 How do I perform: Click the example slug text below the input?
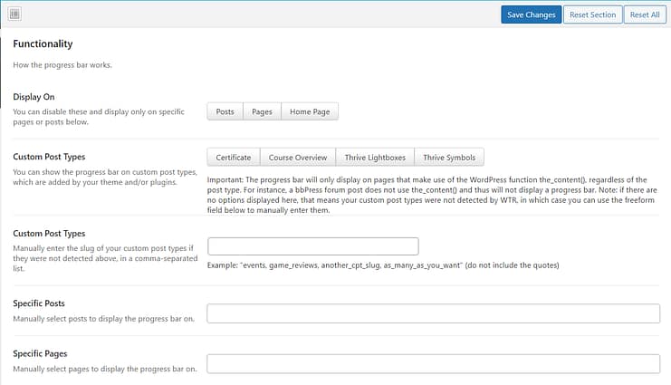point(383,265)
